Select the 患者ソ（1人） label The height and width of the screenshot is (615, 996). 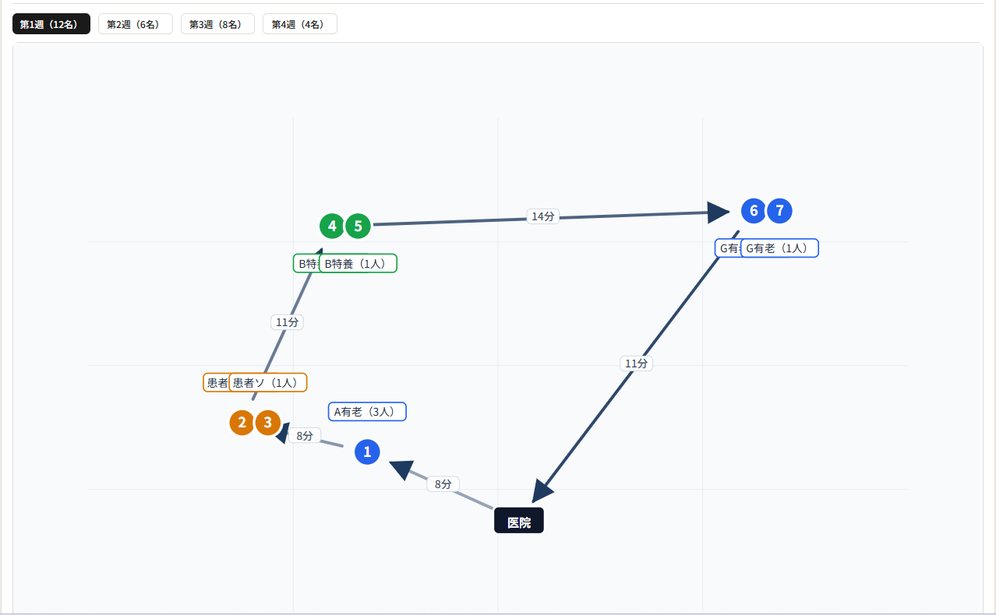click(x=267, y=382)
